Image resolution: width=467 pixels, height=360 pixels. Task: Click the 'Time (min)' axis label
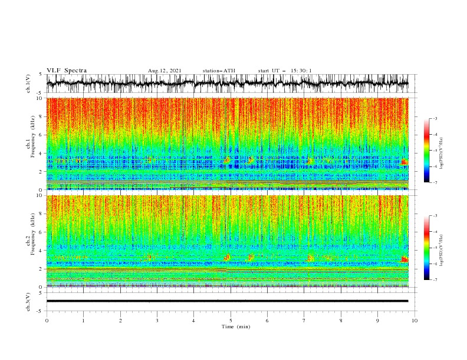coord(236,326)
